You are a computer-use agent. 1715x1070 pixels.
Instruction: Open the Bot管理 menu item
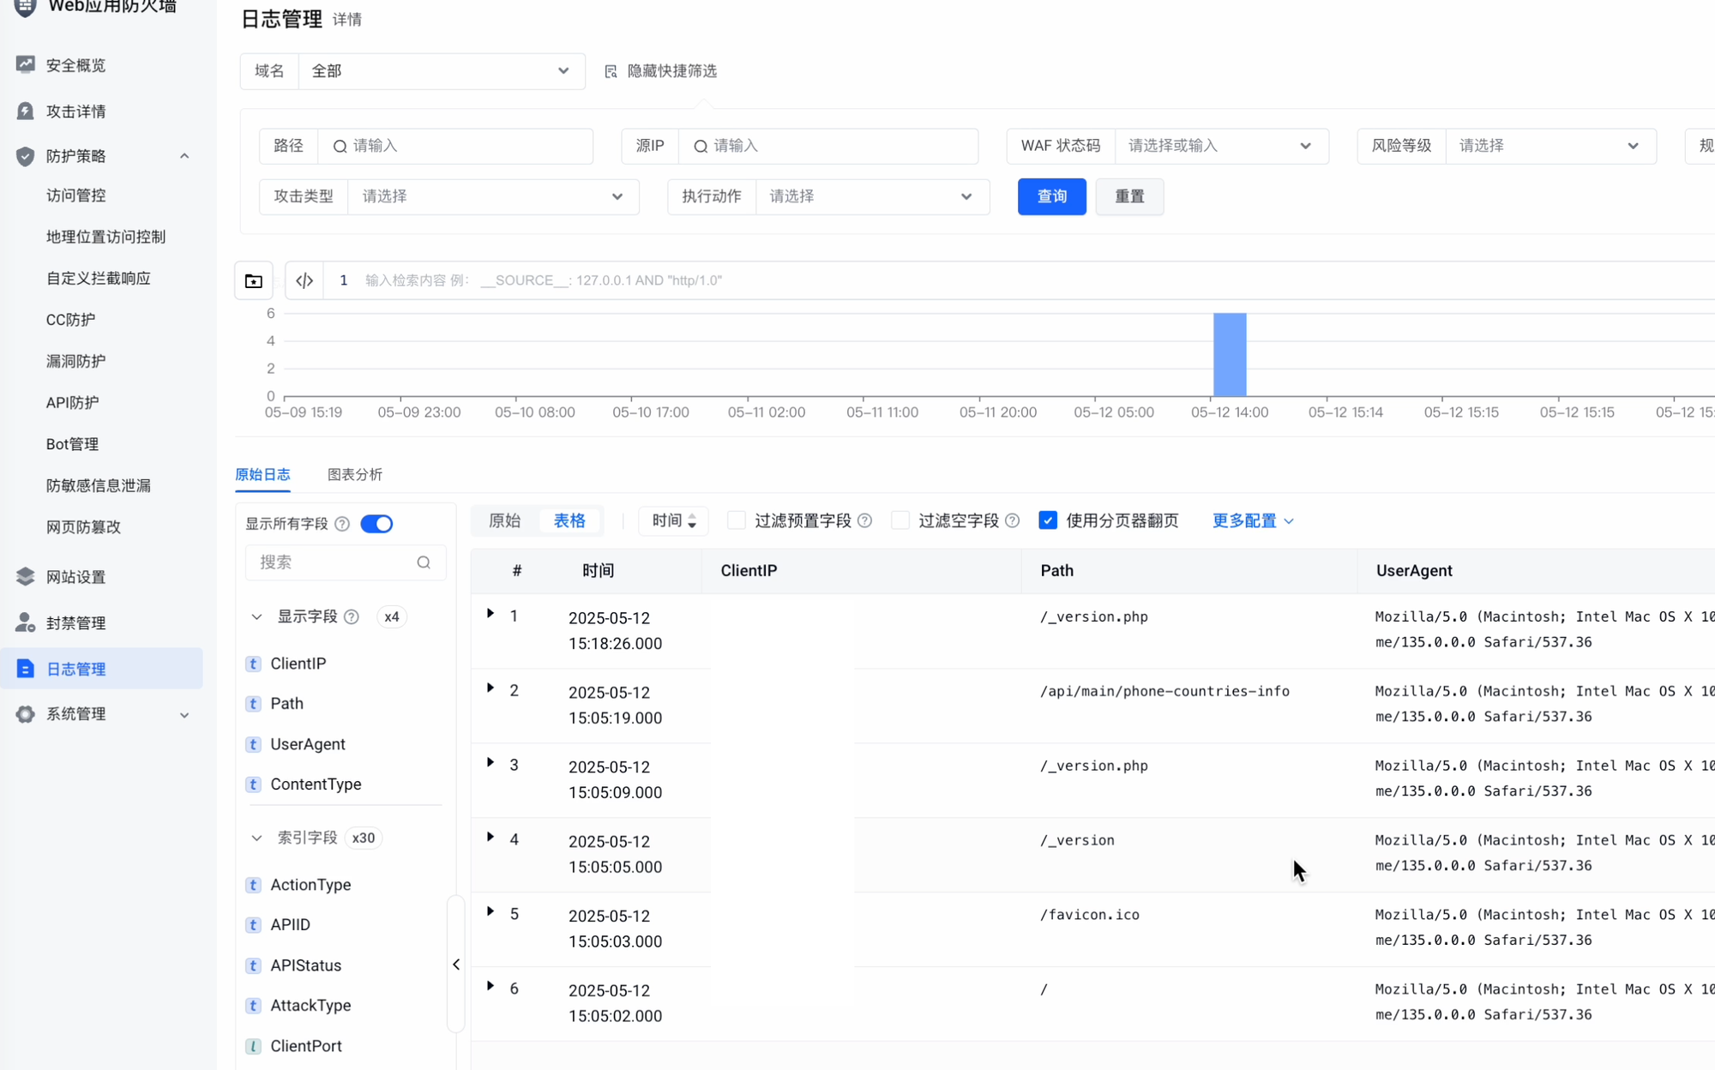pos(72,444)
